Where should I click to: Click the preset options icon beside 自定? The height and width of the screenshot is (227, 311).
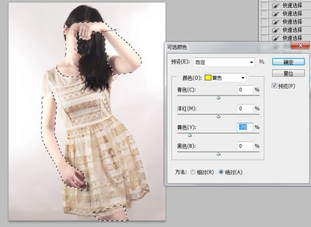262,62
